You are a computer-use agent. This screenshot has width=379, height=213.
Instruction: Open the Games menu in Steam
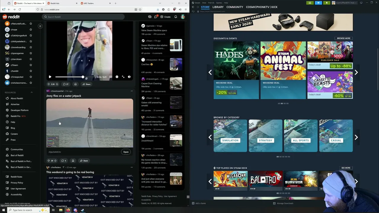pyautogui.click(x=219, y=3)
